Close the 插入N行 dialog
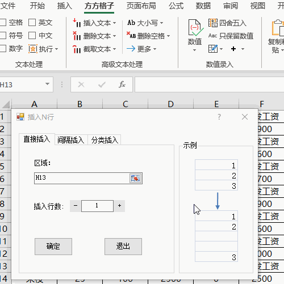284x284 pixels. [x=245, y=117]
